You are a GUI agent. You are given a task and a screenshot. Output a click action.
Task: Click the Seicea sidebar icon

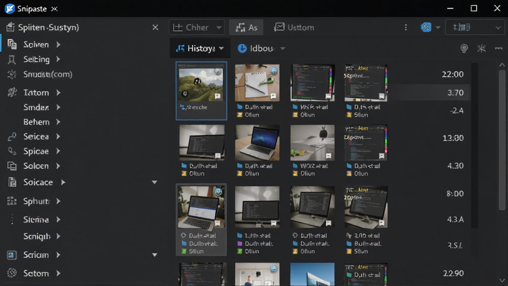(x=12, y=137)
